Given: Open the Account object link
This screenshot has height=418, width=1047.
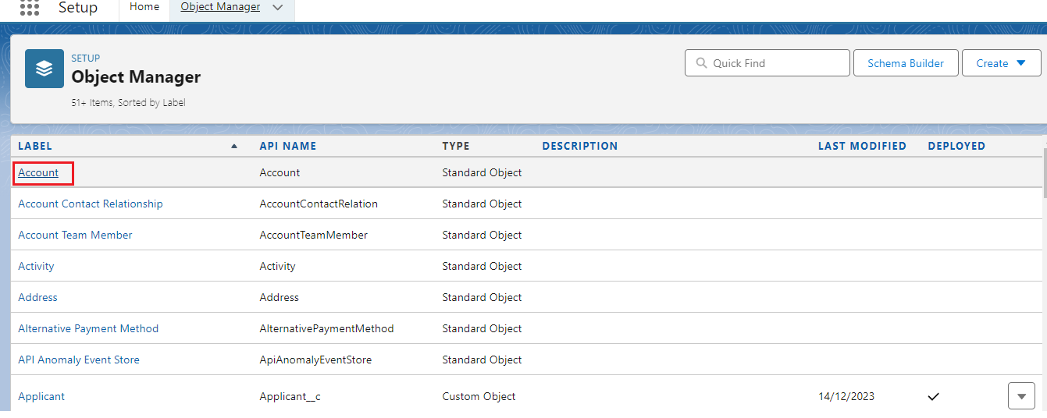Looking at the screenshot, I should click(x=38, y=172).
